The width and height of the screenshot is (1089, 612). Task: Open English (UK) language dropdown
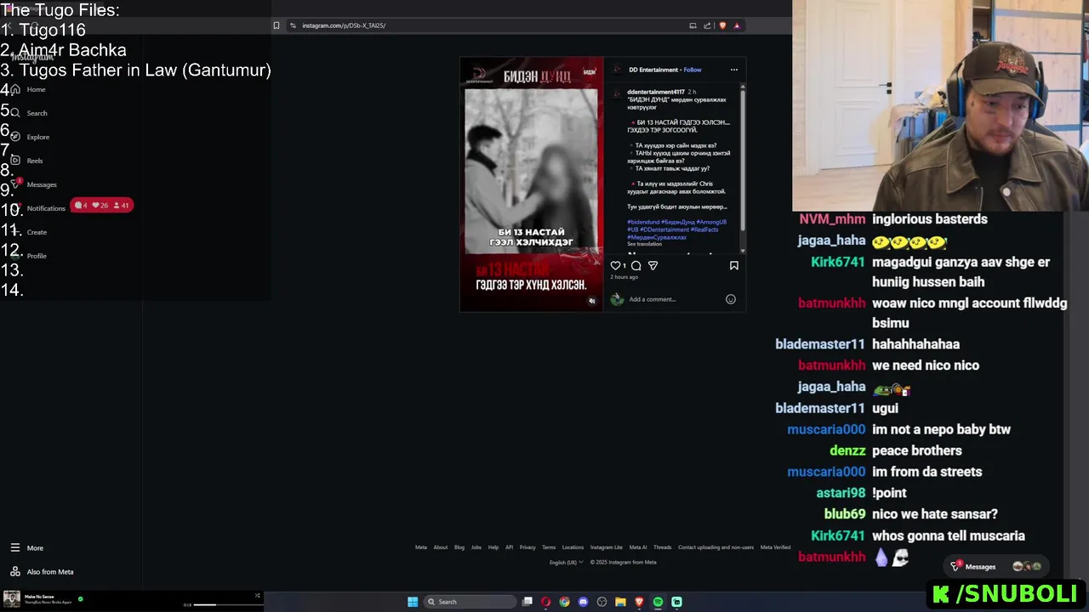[x=566, y=562]
